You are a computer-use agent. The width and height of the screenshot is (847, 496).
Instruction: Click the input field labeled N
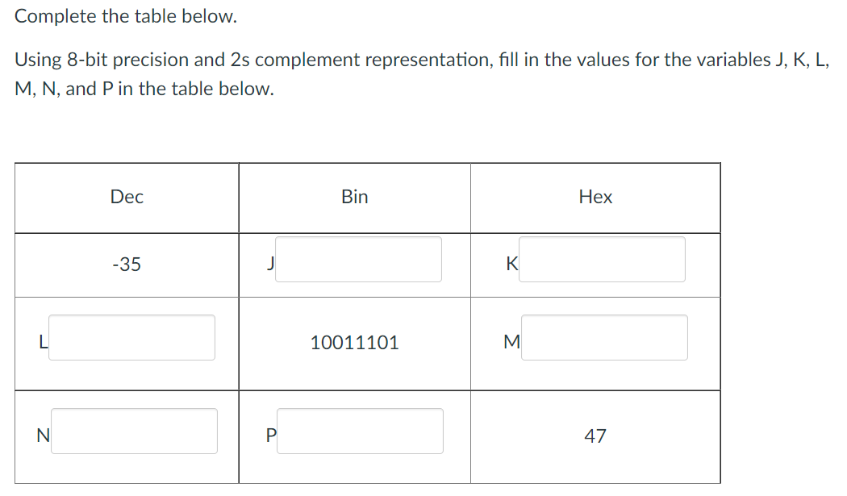click(135, 431)
